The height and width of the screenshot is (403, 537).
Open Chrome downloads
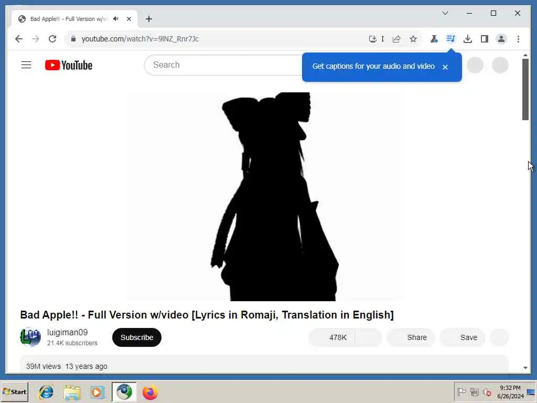click(467, 39)
